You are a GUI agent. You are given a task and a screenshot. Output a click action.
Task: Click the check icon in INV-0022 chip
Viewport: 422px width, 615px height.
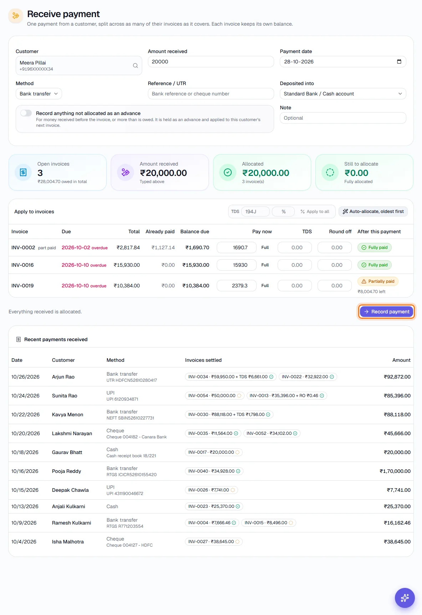click(332, 377)
